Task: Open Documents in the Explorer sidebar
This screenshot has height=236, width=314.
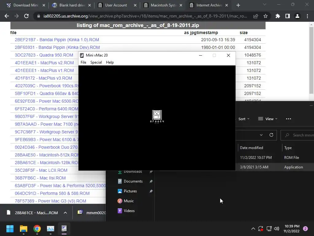Action: 133,181
